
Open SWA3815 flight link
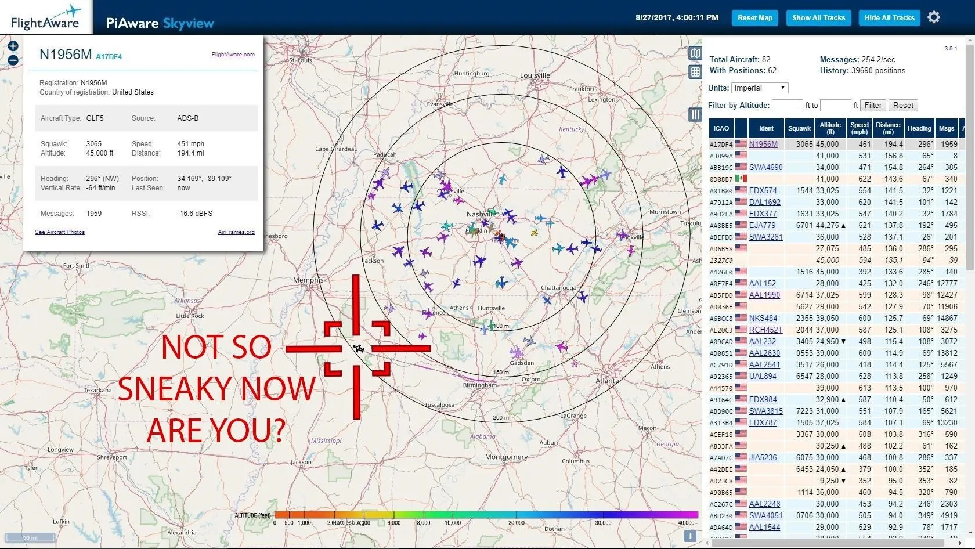tap(765, 411)
